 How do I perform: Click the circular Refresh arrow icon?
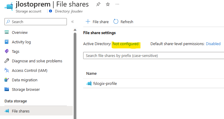(x=116, y=22)
